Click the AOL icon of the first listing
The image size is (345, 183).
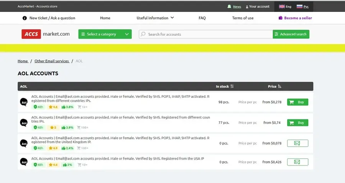(24, 102)
